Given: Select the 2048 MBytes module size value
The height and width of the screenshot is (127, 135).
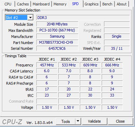Looking at the screenshot, I should coord(57,24).
